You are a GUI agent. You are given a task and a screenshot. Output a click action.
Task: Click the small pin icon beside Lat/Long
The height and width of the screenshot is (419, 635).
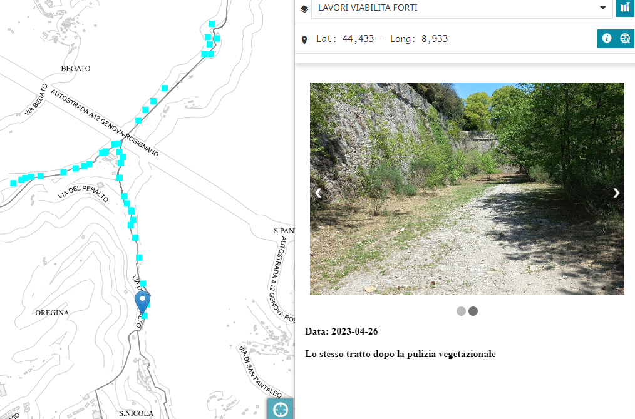click(x=304, y=40)
